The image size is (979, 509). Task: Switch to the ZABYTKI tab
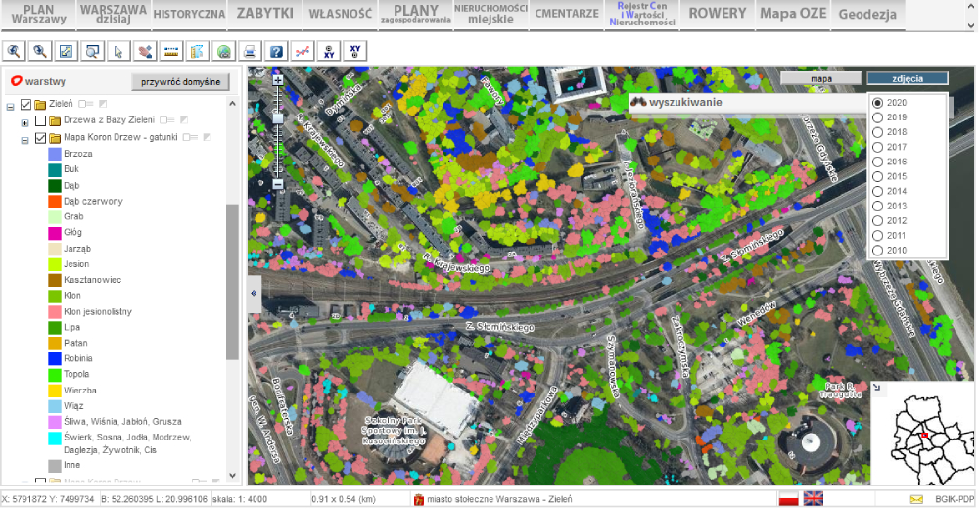point(264,15)
